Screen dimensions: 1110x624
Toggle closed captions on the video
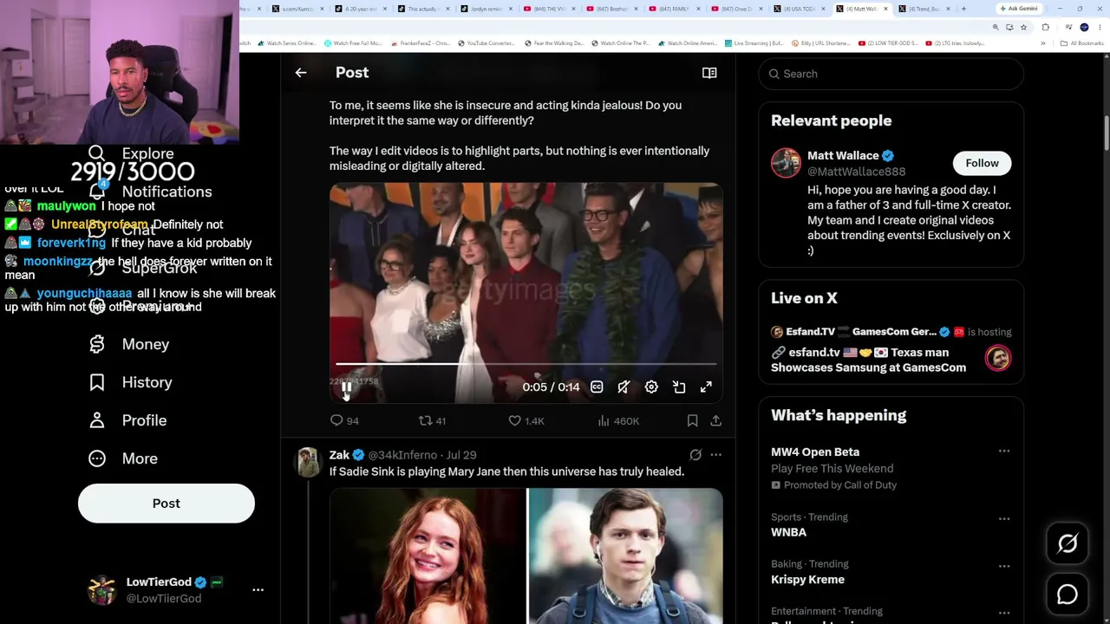[x=597, y=387]
